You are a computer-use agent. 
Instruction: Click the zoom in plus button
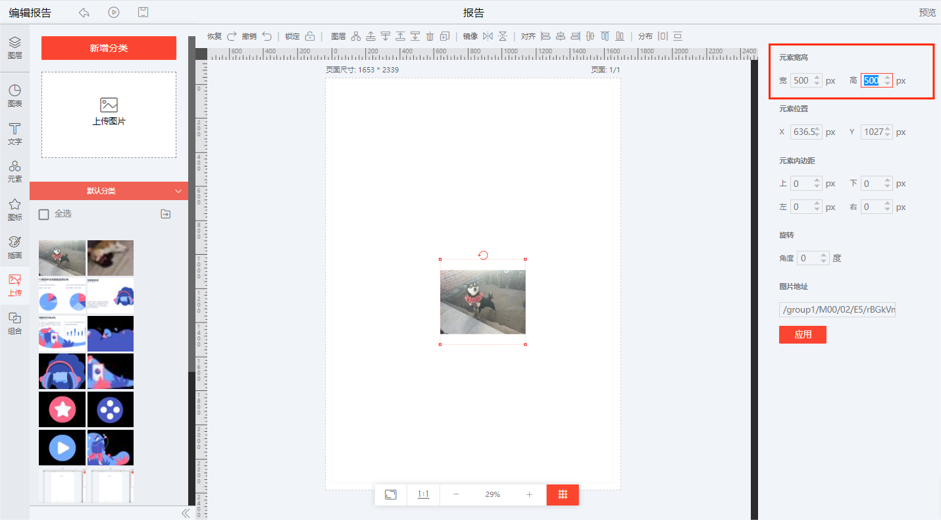tap(529, 494)
